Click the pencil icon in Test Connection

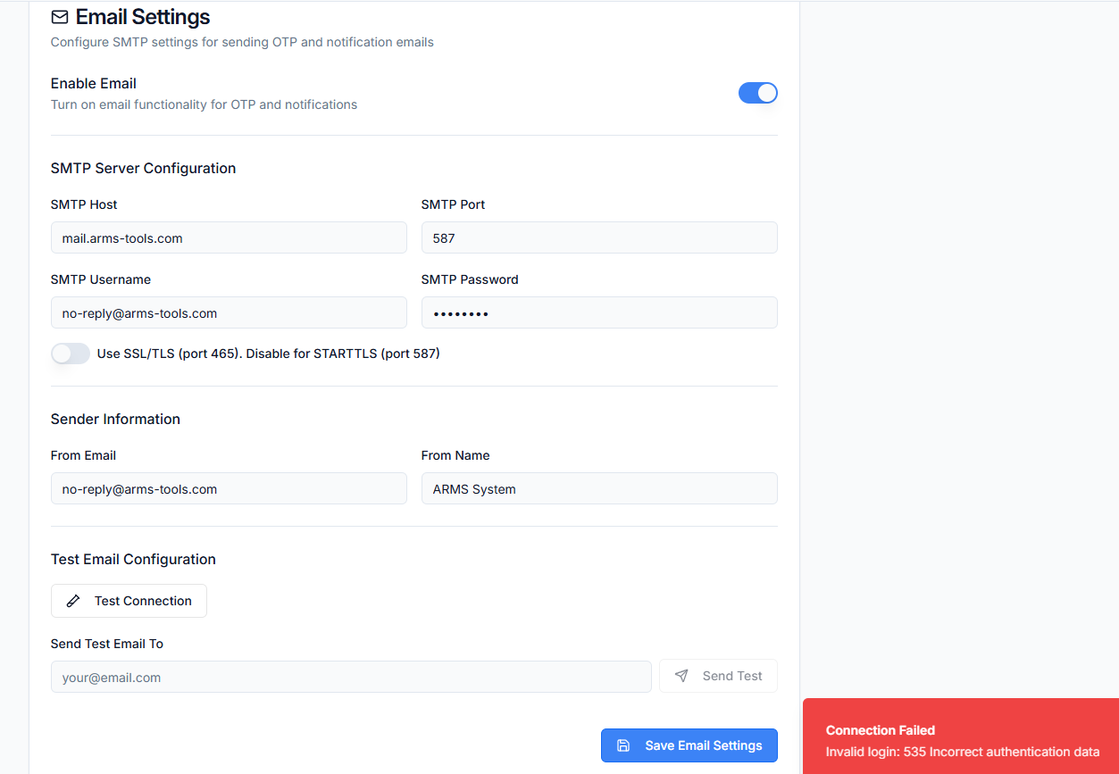pyautogui.click(x=73, y=601)
